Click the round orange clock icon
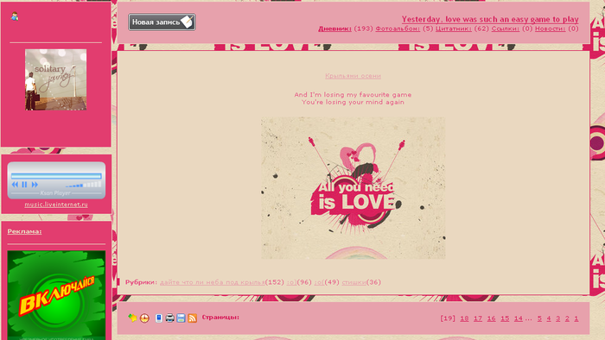The width and height of the screenshot is (605, 340). tap(144, 318)
